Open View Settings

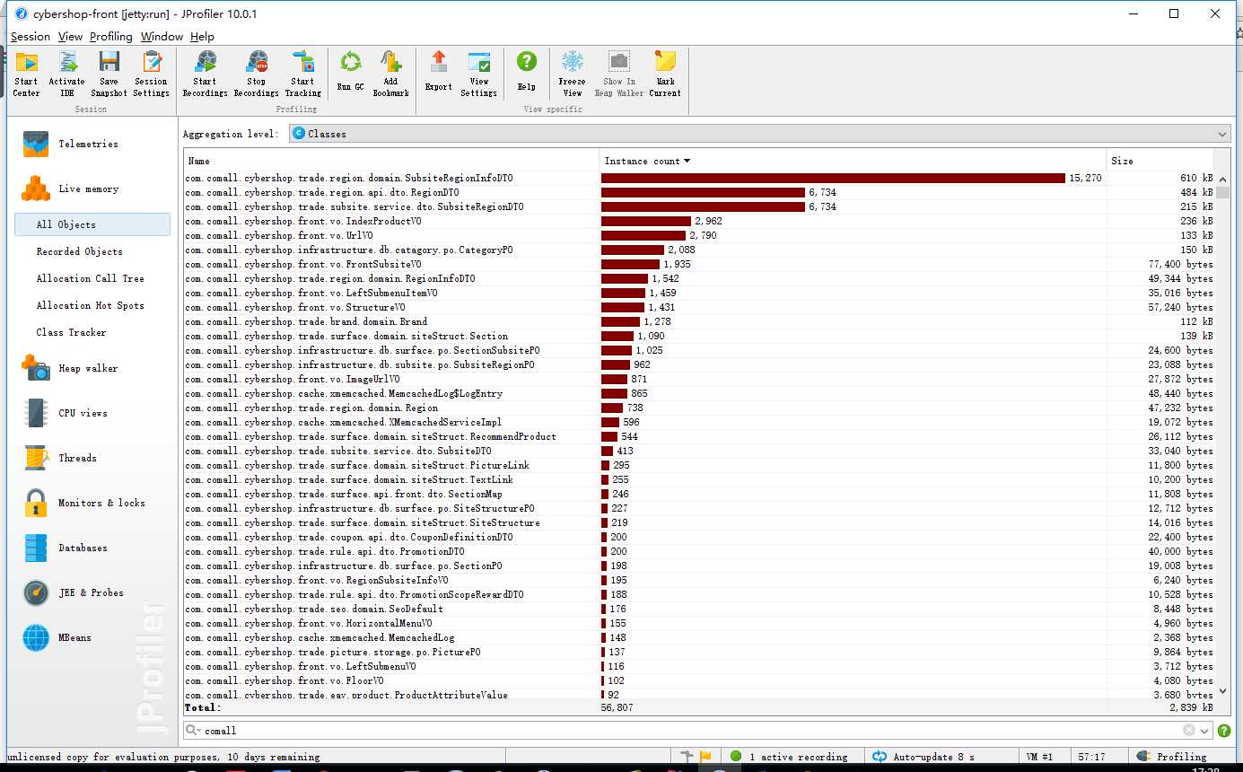tap(478, 74)
